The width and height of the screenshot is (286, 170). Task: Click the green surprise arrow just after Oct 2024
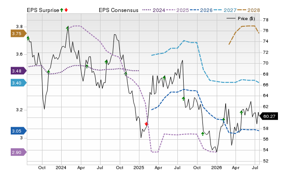126,73
